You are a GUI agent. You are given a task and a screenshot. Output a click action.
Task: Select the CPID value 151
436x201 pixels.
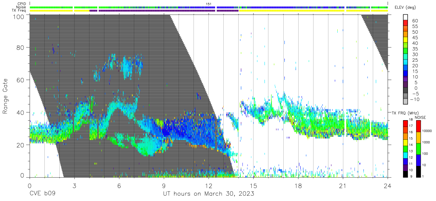click(x=208, y=4)
